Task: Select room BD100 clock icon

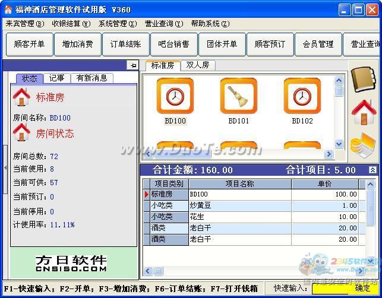Action: [x=175, y=96]
